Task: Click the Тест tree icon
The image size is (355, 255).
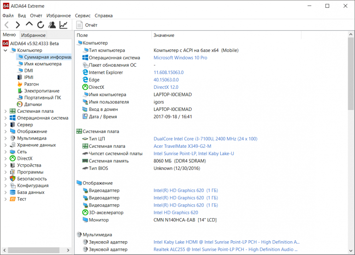Action: pyautogui.click(x=12, y=199)
